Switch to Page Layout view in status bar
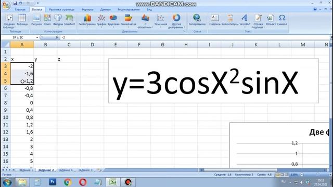333x187 pixels. point(282,175)
